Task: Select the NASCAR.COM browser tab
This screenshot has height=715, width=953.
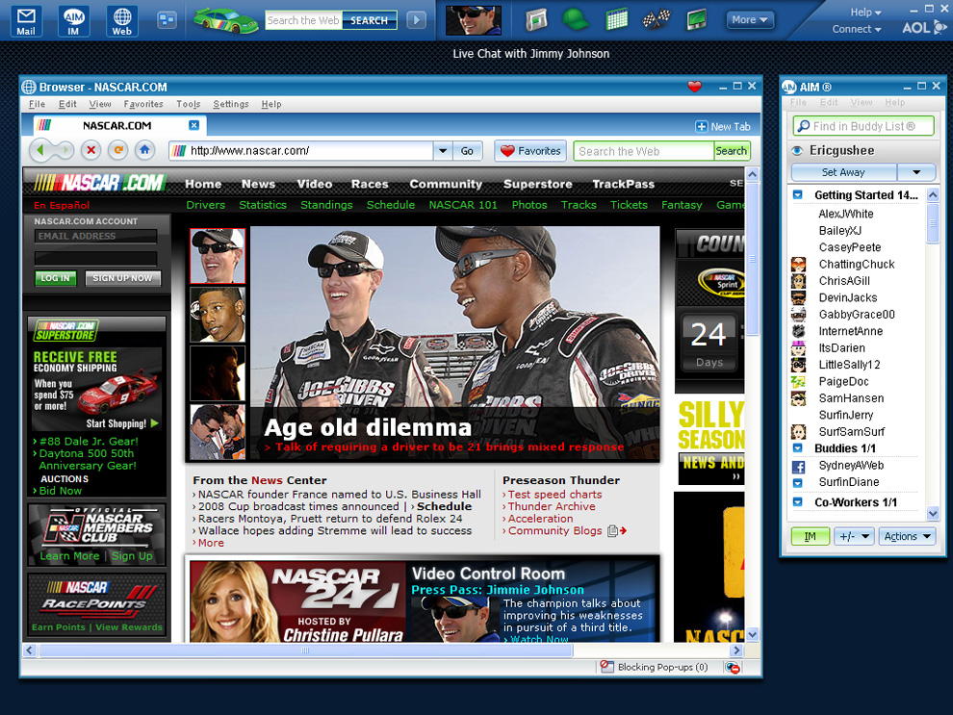Action: click(x=116, y=125)
